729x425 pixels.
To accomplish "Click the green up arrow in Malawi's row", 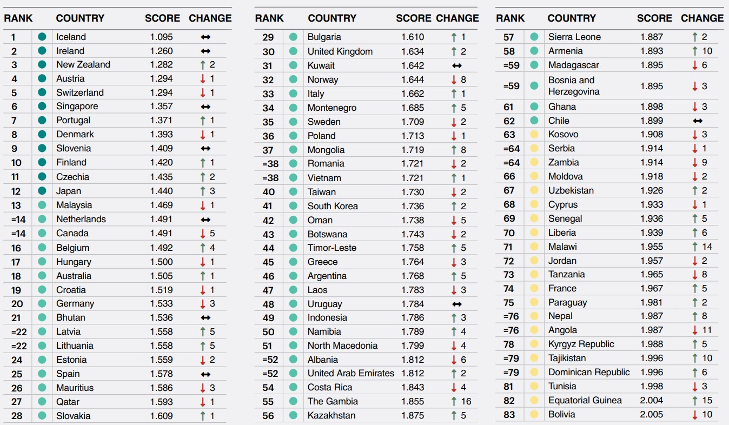I will 694,247.
